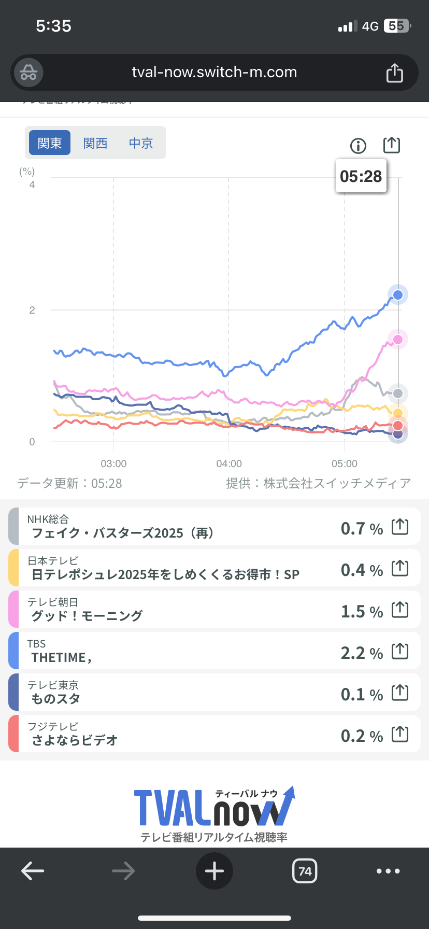Go back to the previous page
Image resolution: width=429 pixels, height=929 pixels.
(33, 871)
